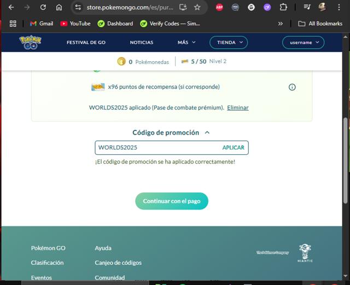
Task: Open Canjeo de códigos footer link
Action: tap(118, 263)
